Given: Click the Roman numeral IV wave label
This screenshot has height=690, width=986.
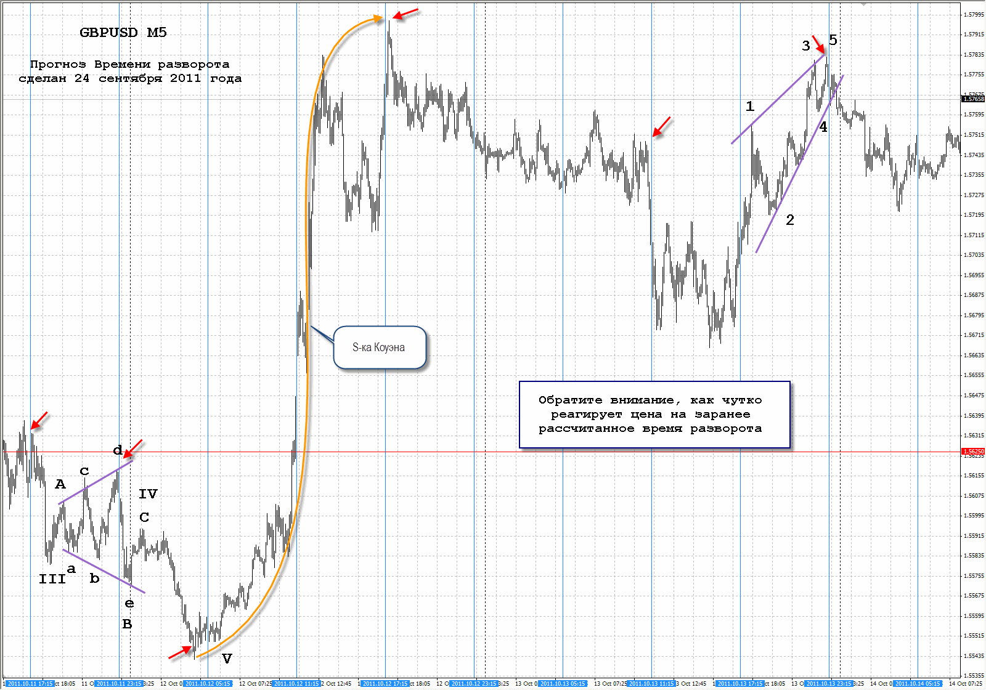Looking at the screenshot, I should coord(148,494).
